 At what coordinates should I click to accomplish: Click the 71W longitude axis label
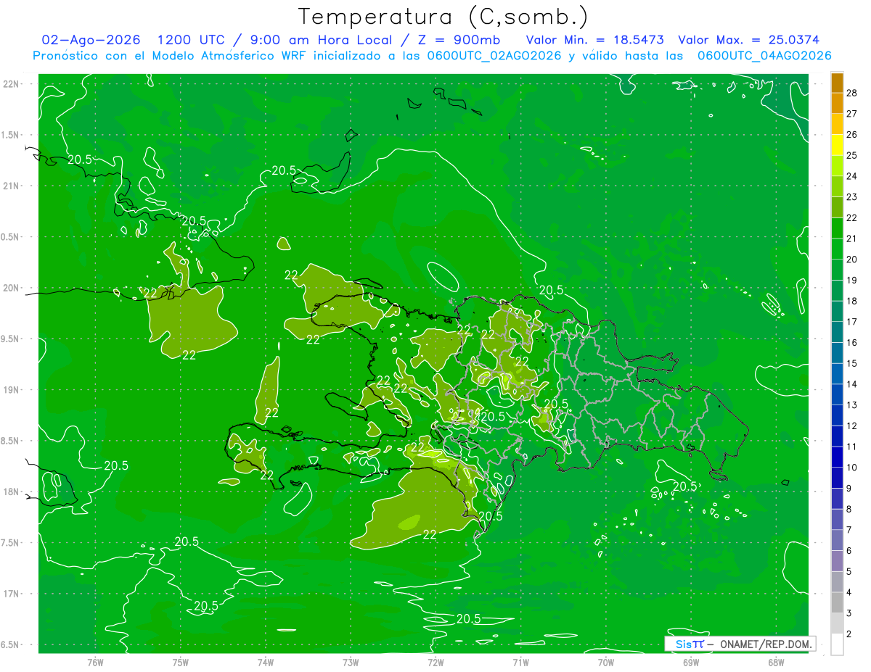[520, 662]
